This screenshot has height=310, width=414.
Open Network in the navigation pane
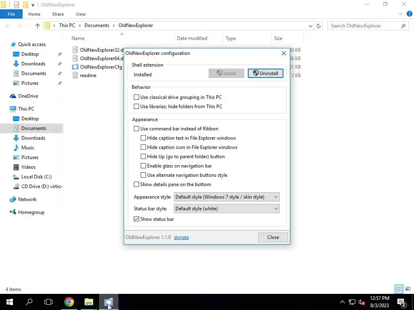click(27, 199)
